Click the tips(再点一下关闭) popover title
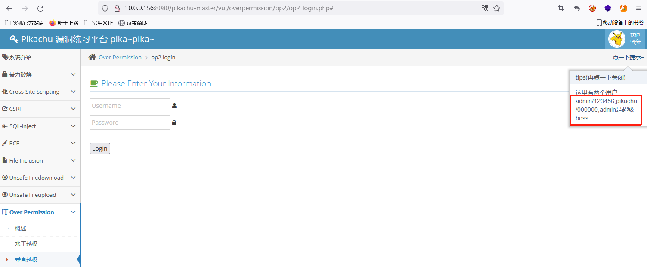The image size is (647, 267). (x=600, y=77)
